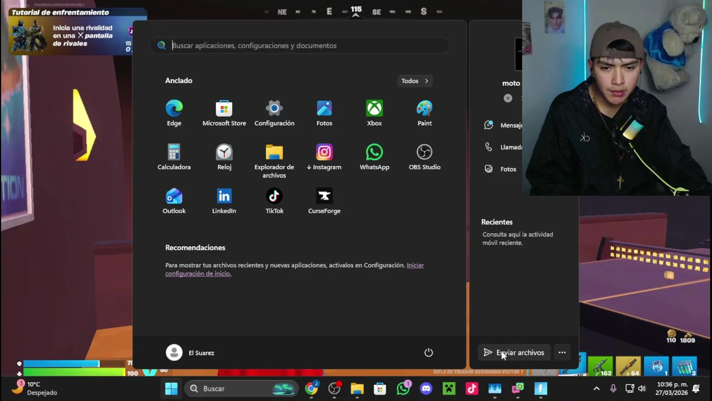This screenshot has width=712, height=401.
Task: Launch the Xbox app
Action: (374, 113)
